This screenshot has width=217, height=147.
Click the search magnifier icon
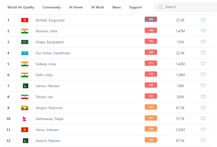point(160,7)
